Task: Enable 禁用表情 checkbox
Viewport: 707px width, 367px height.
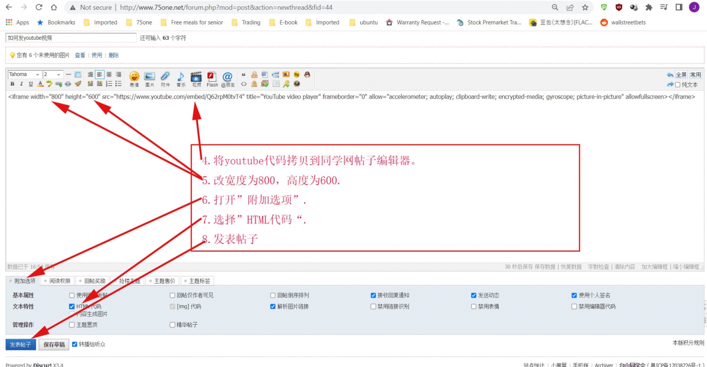Action: pos(474,306)
